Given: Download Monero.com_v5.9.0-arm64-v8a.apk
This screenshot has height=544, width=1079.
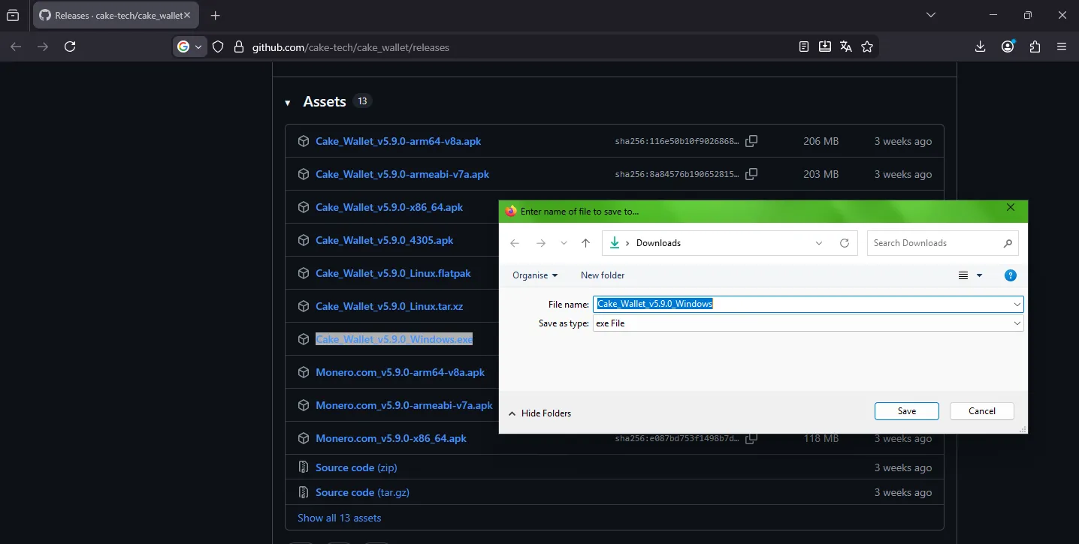Looking at the screenshot, I should [x=400, y=372].
